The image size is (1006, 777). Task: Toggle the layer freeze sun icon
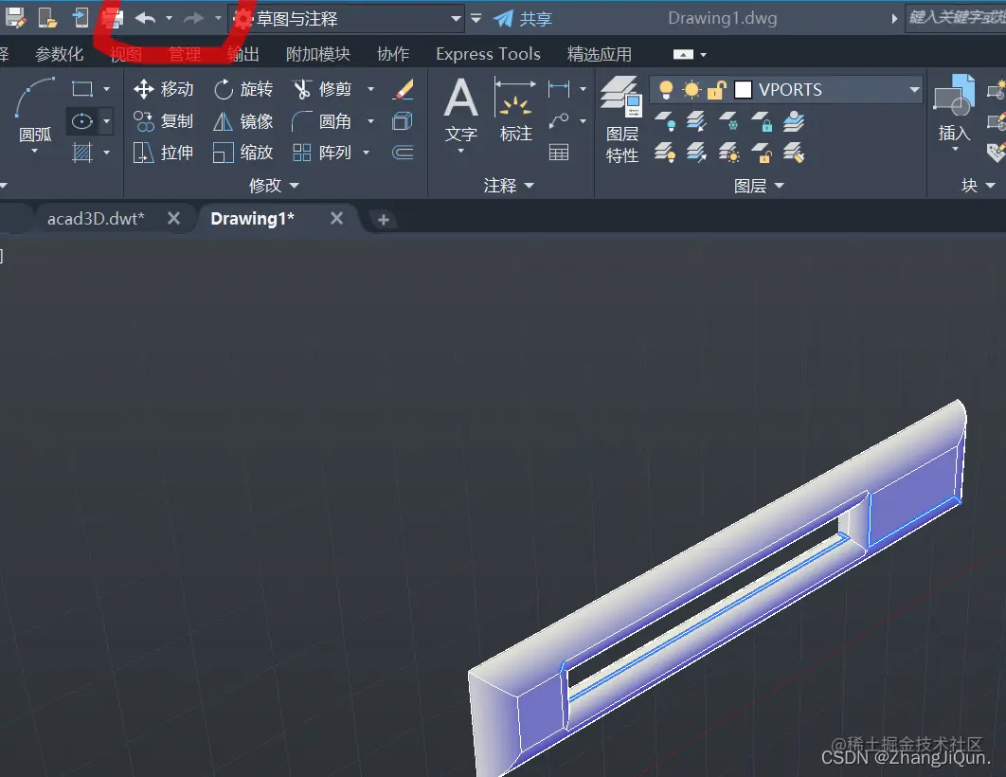(692, 90)
